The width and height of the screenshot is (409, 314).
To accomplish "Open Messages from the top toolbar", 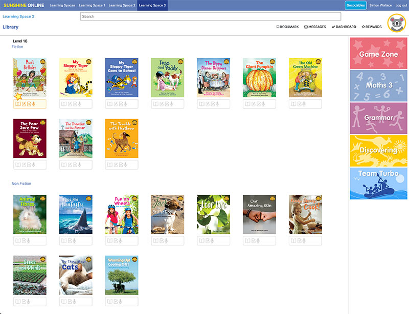I will tap(315, 27).
